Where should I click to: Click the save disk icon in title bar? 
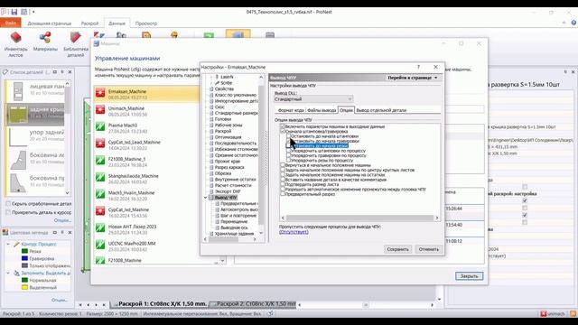pyautogui.click(x=14, y=12)
